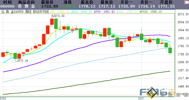Click the 最高价 column header
This screenshot has height=100, width=189.
tap(87, 2)
